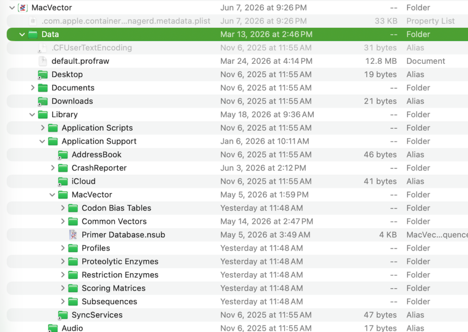Click the Documents folder icon
Viewport: 468px width, 332px height.
[x=43, y=88]
